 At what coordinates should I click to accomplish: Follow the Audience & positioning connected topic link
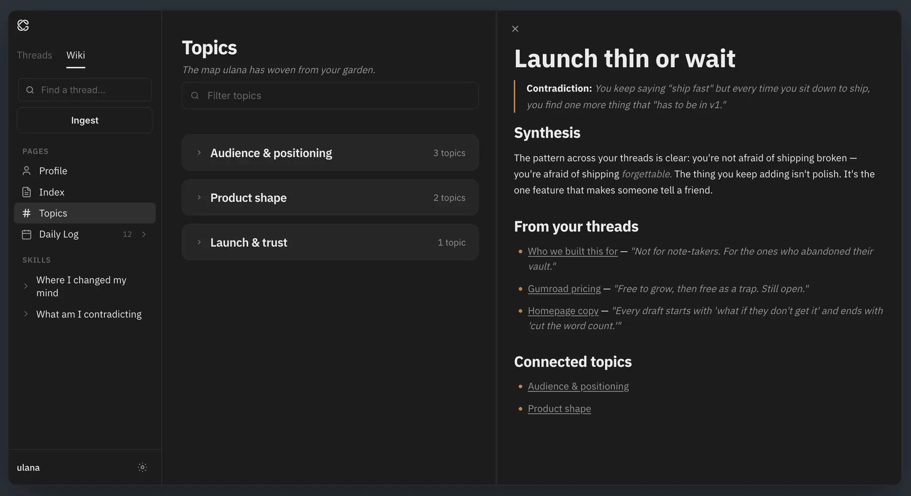coord(578,386)
